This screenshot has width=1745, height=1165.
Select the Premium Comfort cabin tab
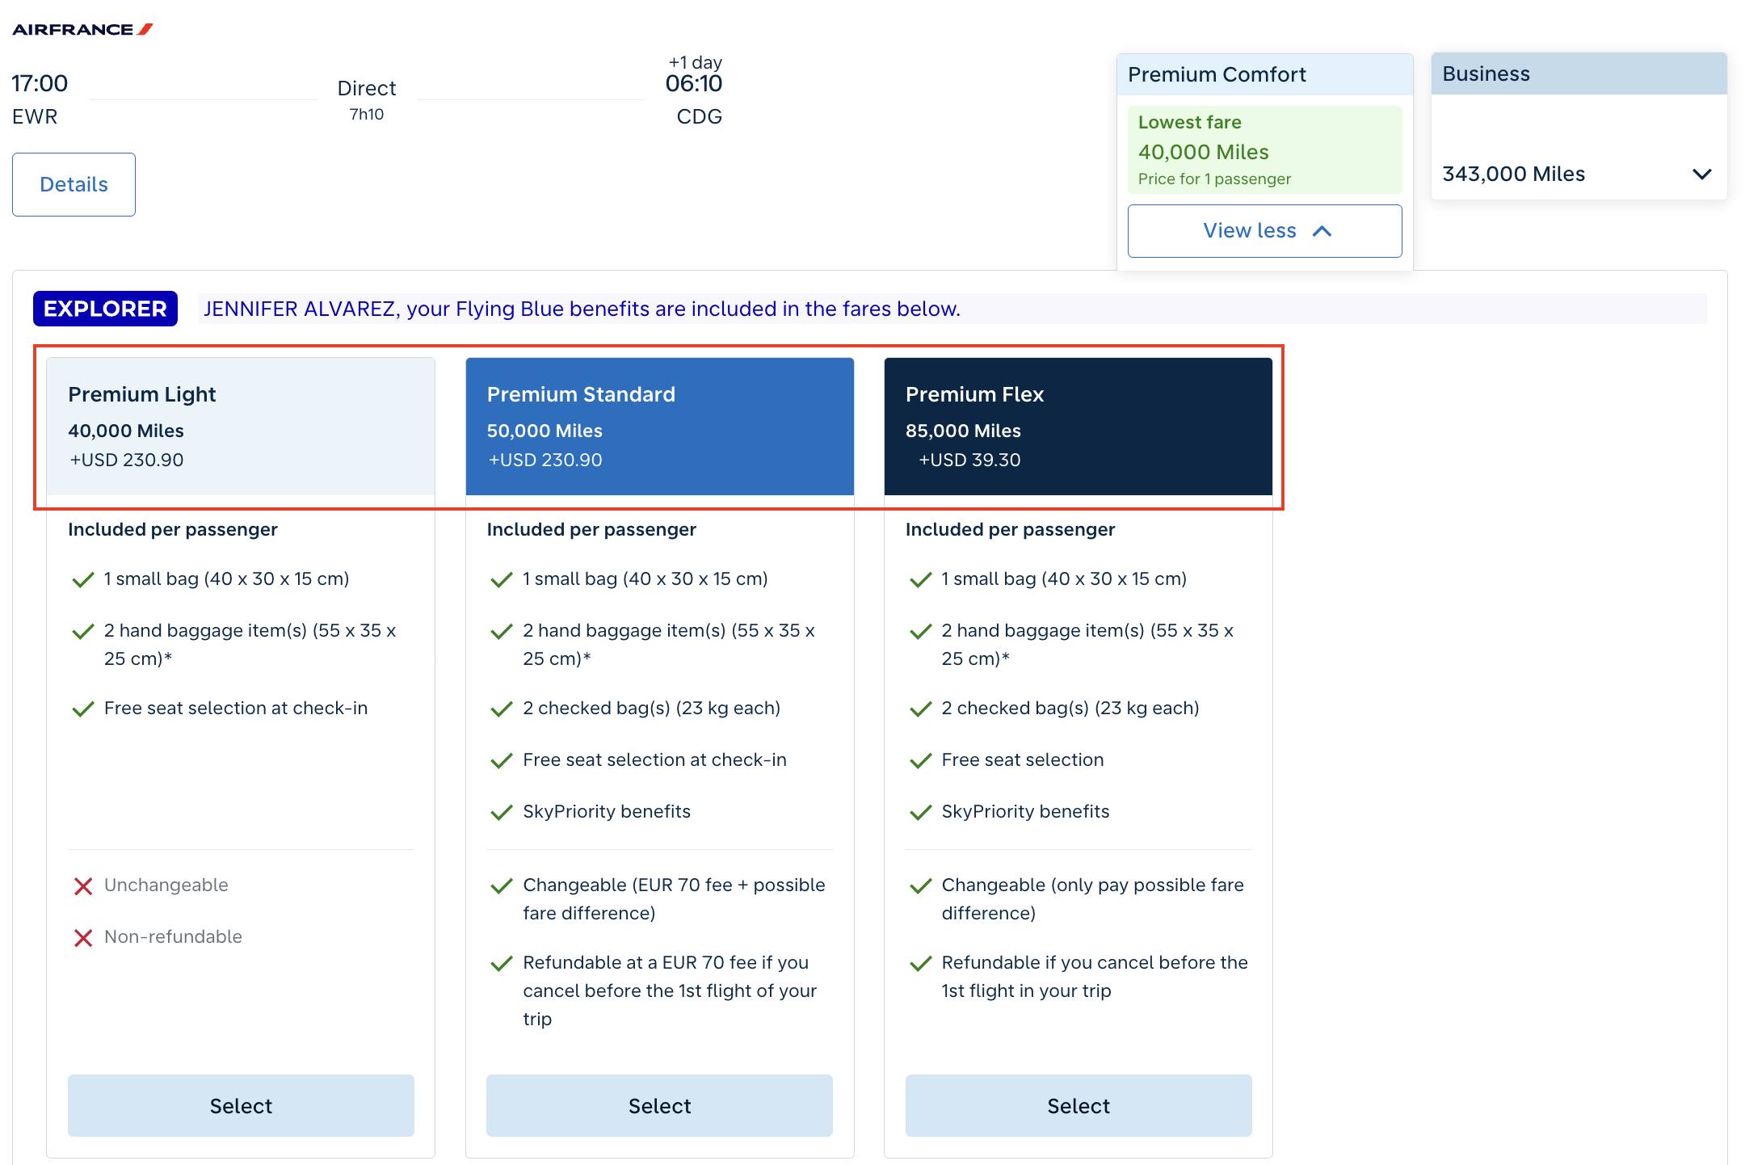pyautogui.click(x=1264, y=74)
